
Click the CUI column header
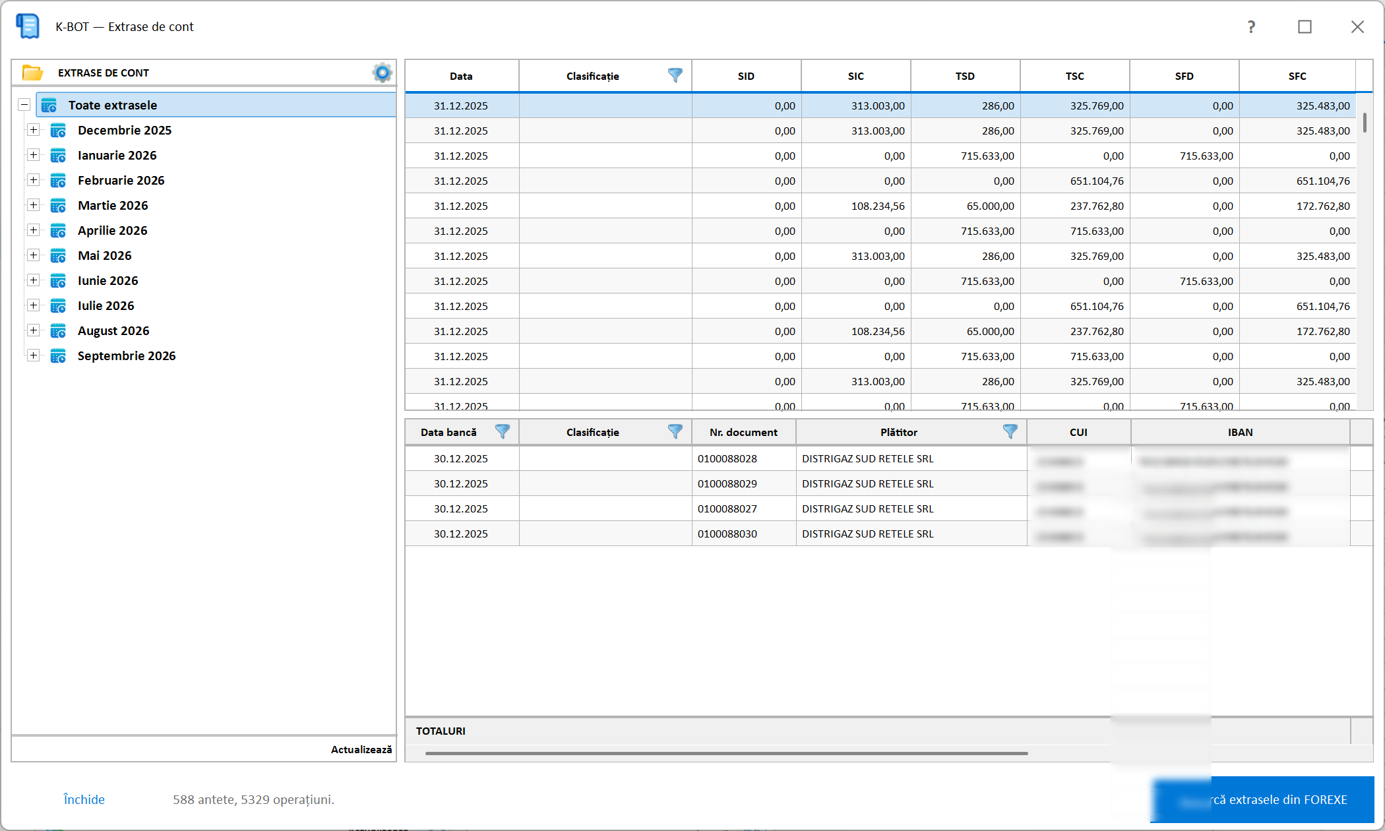tap(1079, 432)
